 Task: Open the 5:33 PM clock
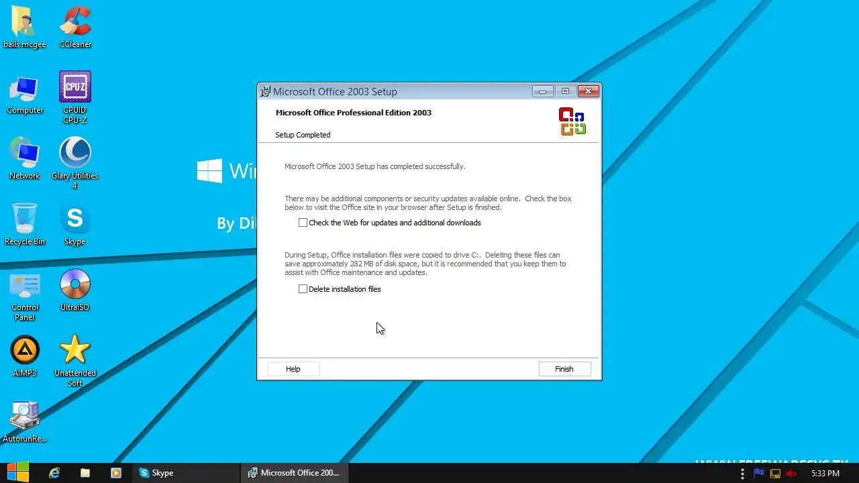[x=825, y=473]
